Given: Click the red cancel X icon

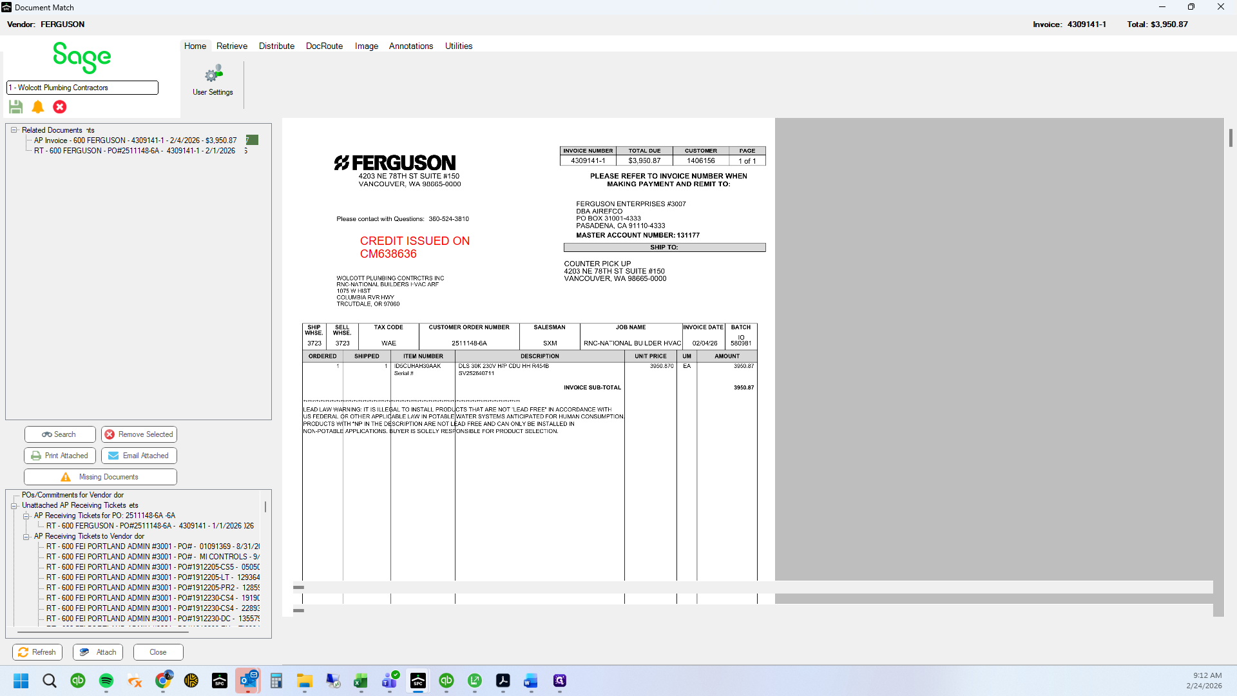Looking at the screenshot, I should pyautogui.click(x=60, y=107).
